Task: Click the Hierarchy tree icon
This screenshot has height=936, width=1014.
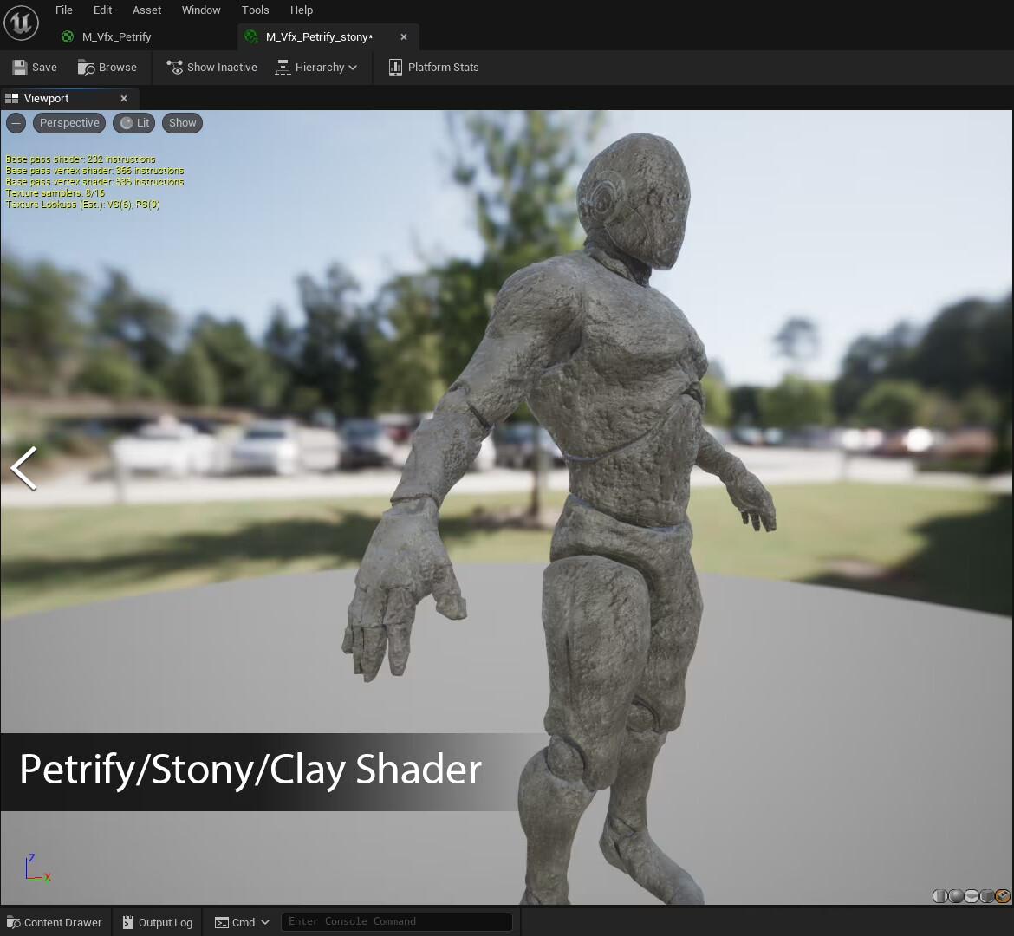Action: coord(283,68)
